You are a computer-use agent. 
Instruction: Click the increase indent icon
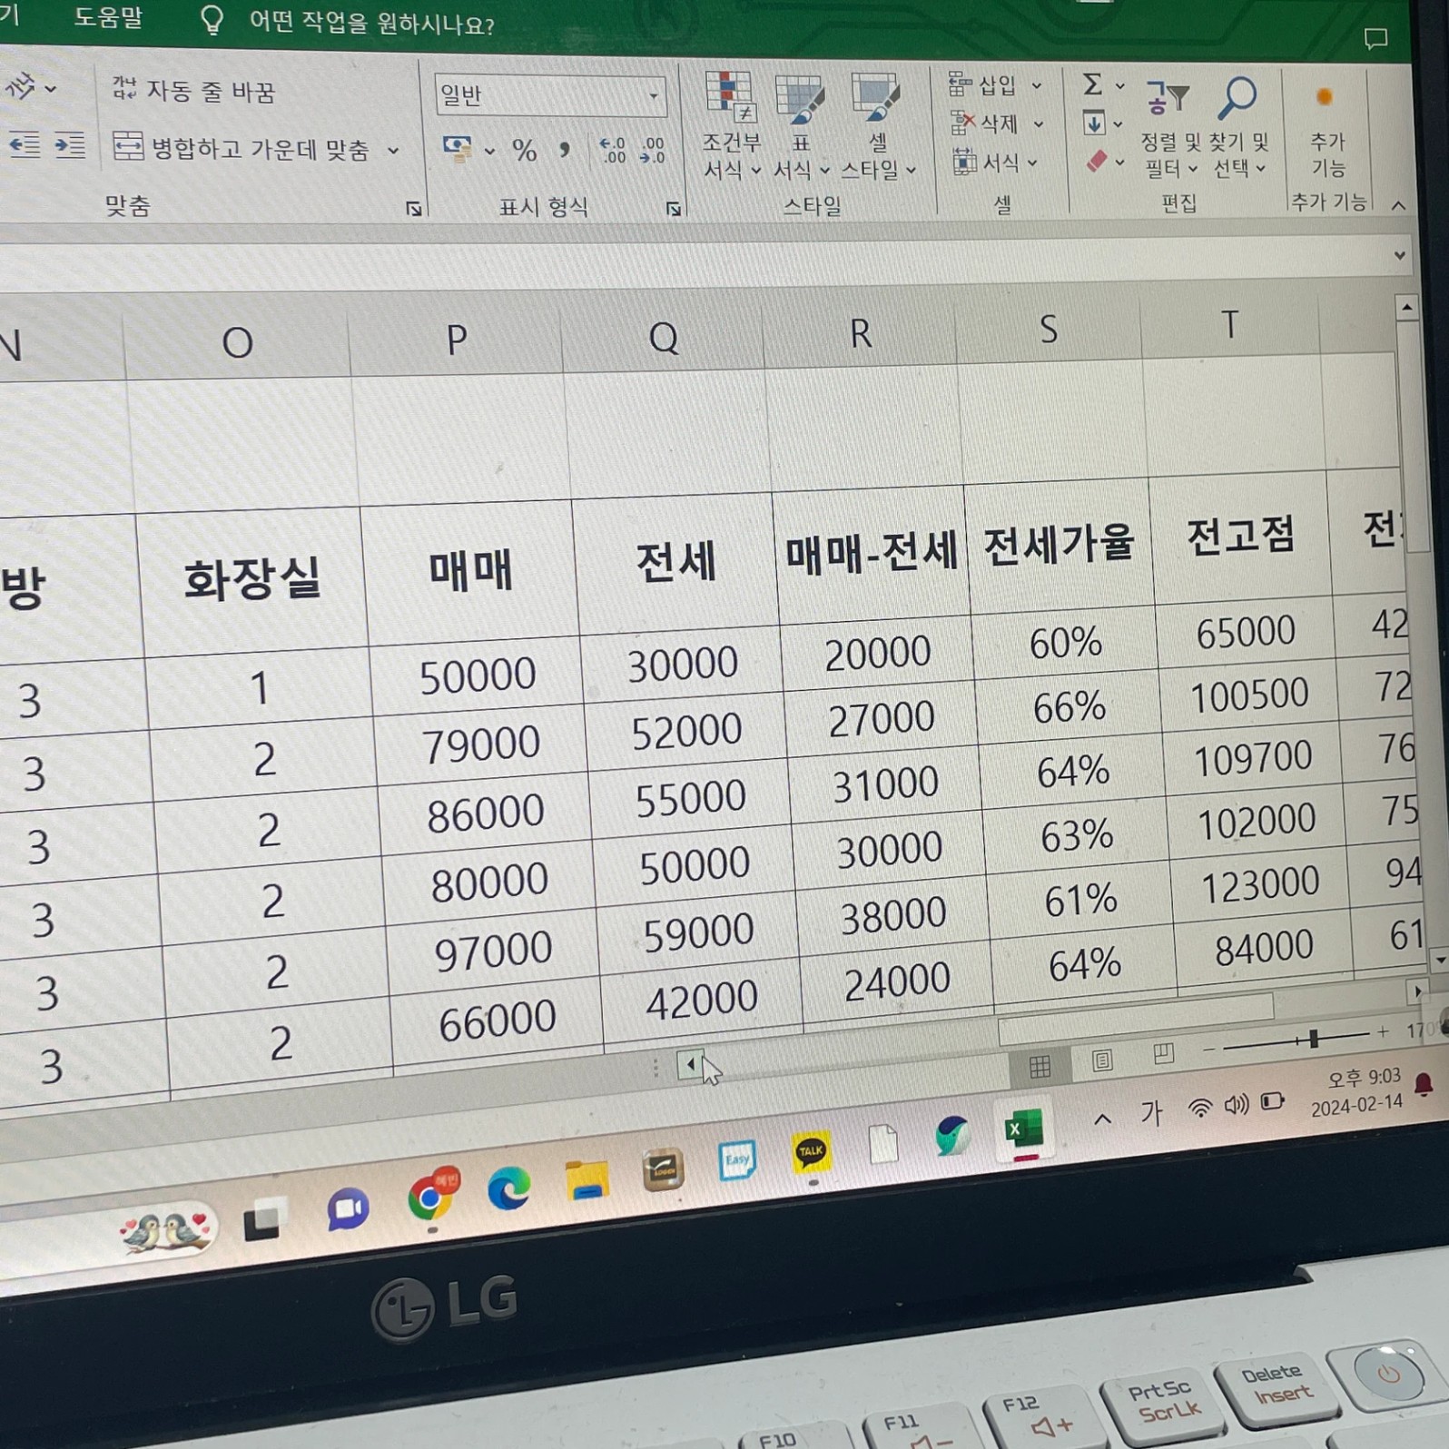coord(70,145)
